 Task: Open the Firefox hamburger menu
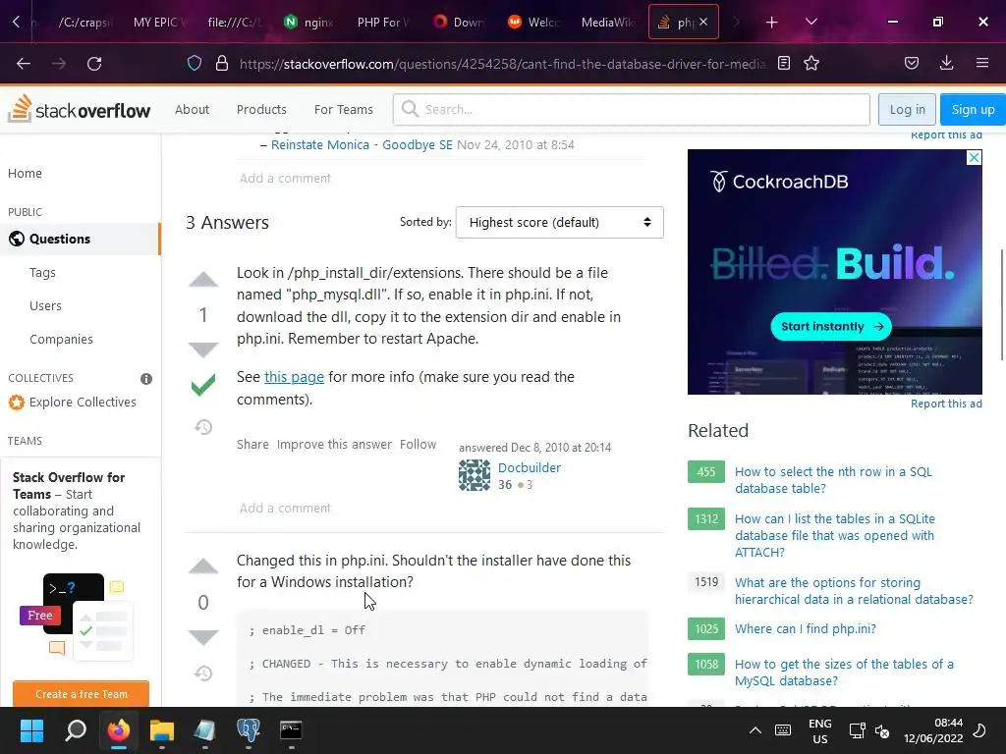pos(982,63)
